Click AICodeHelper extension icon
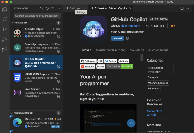The width and height of the screenshot is (194, 133). (x=17, y=33)
